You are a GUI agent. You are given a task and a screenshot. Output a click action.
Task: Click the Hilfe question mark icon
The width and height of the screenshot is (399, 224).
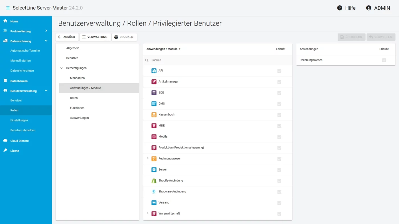point(339,8)
